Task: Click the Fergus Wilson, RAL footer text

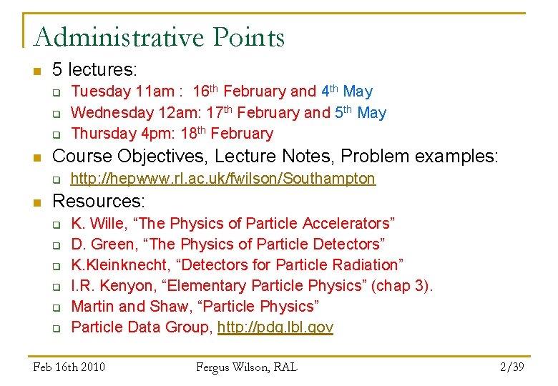Action: pos(247,367)
